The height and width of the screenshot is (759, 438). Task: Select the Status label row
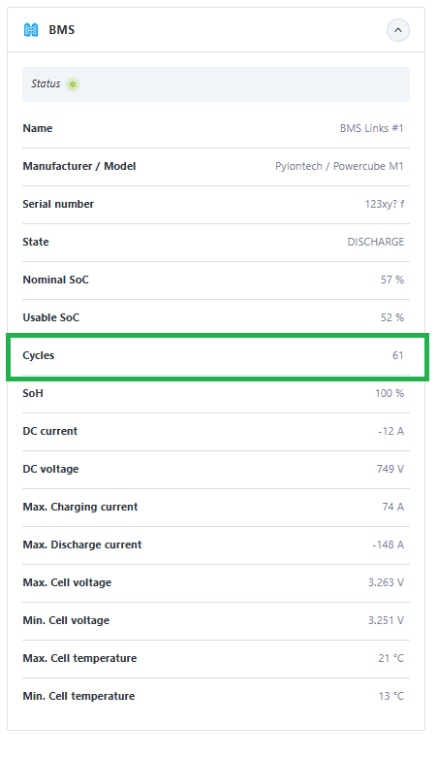(x=216, y=84)
